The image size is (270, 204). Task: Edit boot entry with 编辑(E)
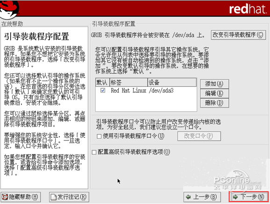pos(214,93)
